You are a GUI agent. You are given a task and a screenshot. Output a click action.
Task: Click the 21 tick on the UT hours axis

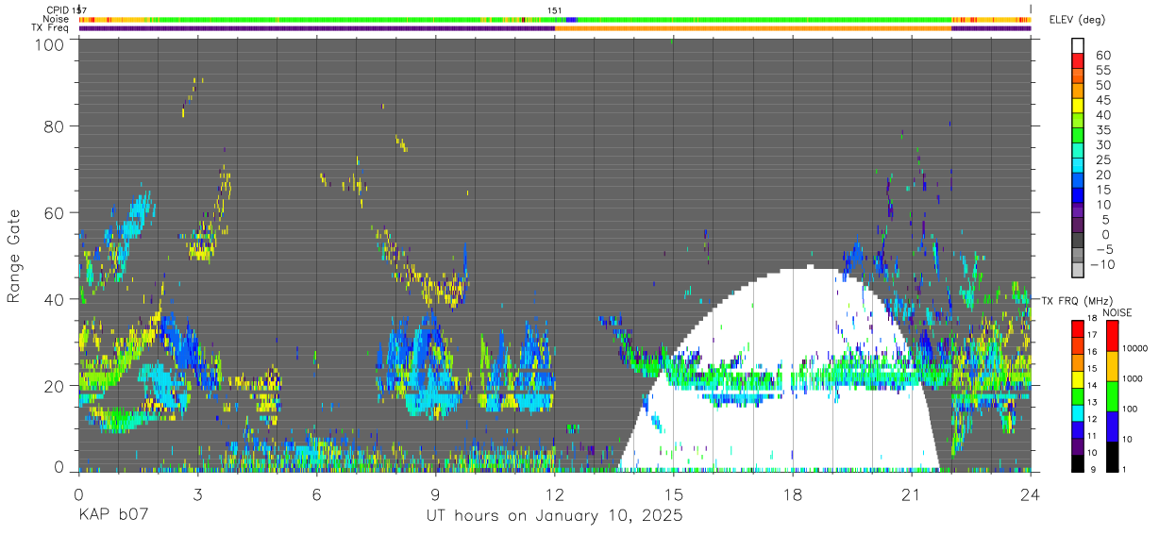pos(911,494)
